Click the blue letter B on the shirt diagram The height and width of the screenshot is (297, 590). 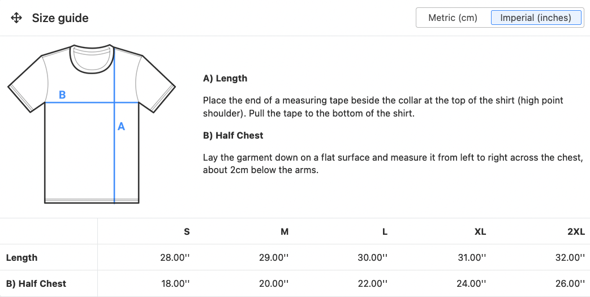[62, 95]
